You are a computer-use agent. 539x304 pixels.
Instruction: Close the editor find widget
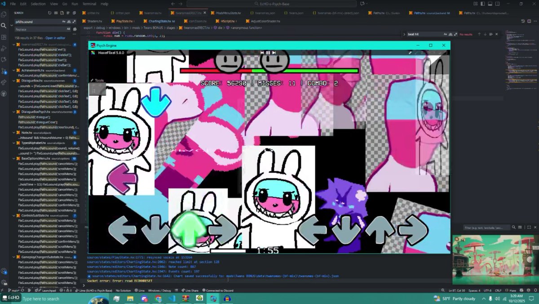(496, 34)
